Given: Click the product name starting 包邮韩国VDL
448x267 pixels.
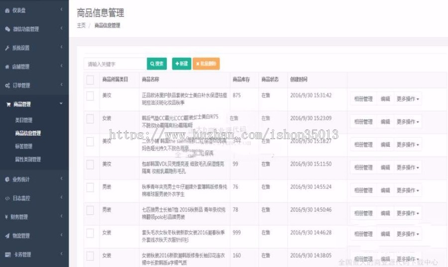Looking at the screenshot, I should [183, 168].
